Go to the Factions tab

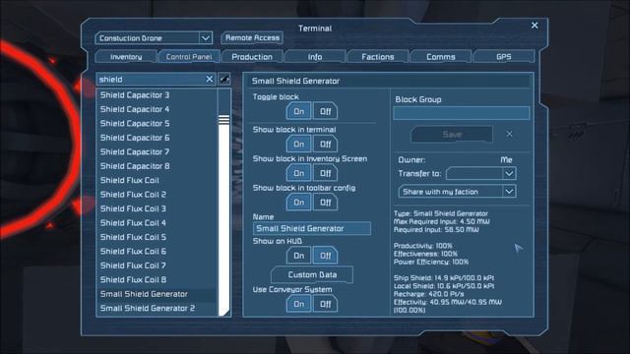(x=378, y=57)
